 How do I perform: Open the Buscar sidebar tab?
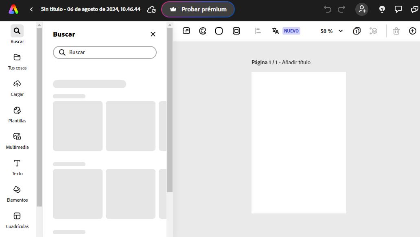pyautogui.click(x=17, y=35)
